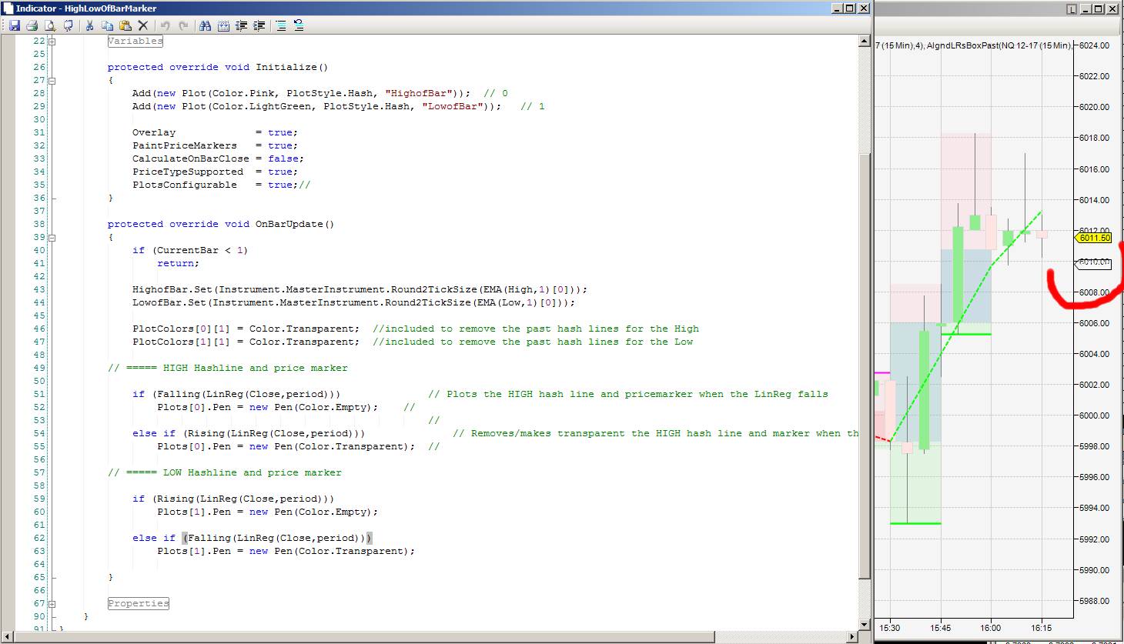This screenshot has height=644, width=1124.
Task: Decrease indent of the selected lines
Action: point(241,25)
